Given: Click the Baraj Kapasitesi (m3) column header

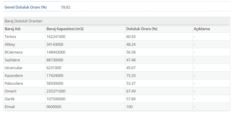Looking at the screenshot, I should (65, 29).
